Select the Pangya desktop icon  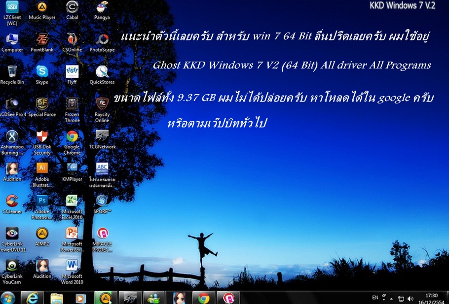point(102,10)
